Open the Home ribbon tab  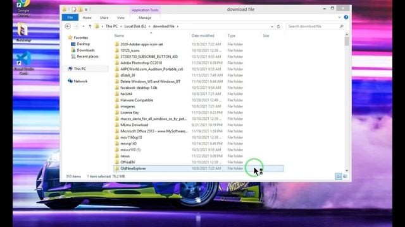[87, 18]
